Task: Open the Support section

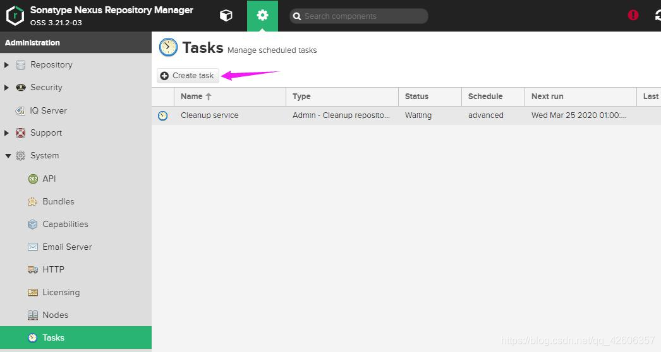Action: [x=46, y=133]
